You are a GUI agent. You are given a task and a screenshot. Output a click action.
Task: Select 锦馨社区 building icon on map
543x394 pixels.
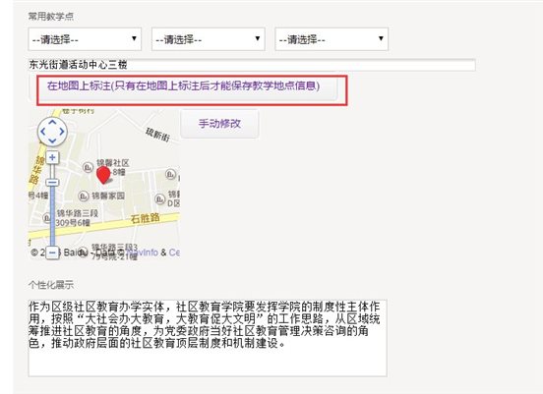(88, 167)
